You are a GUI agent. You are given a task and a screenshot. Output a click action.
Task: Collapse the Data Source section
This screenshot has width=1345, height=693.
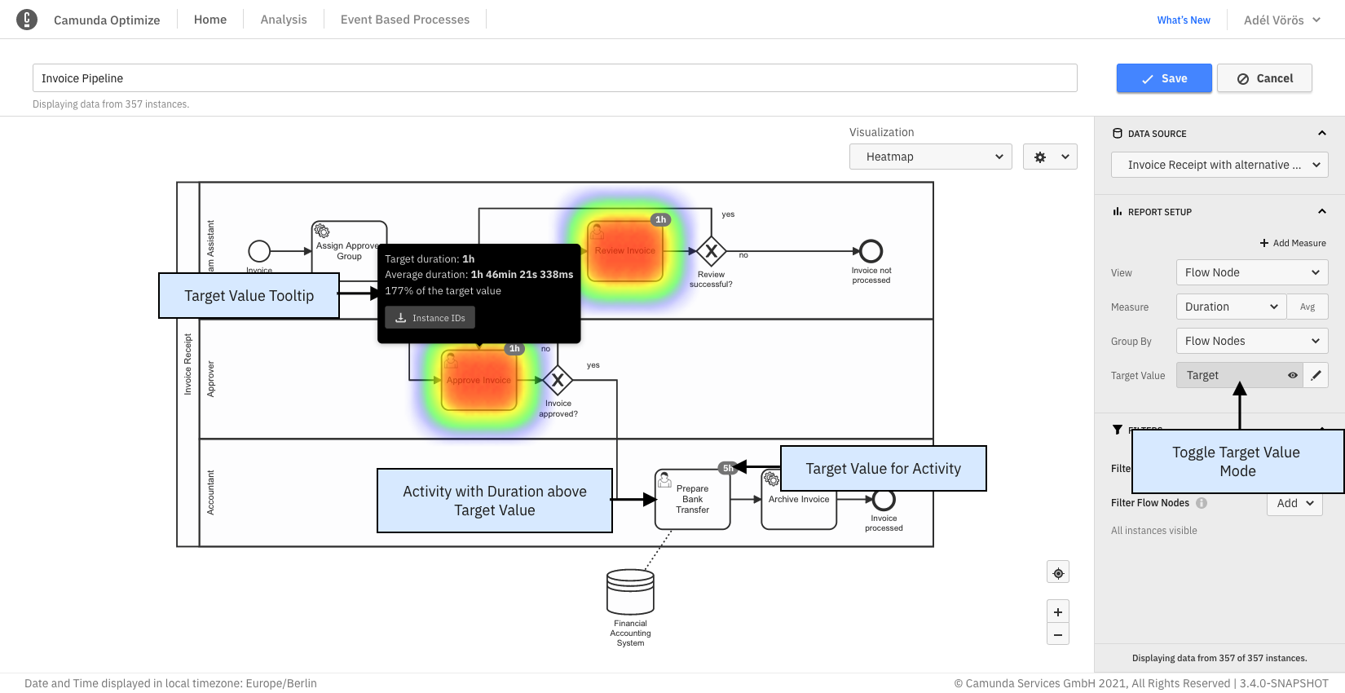click(1321, 134)
